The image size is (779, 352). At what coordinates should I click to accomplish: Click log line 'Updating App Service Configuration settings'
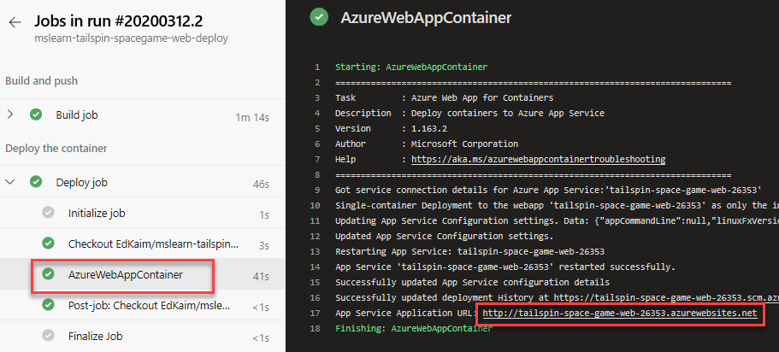[x=557, y=221]
